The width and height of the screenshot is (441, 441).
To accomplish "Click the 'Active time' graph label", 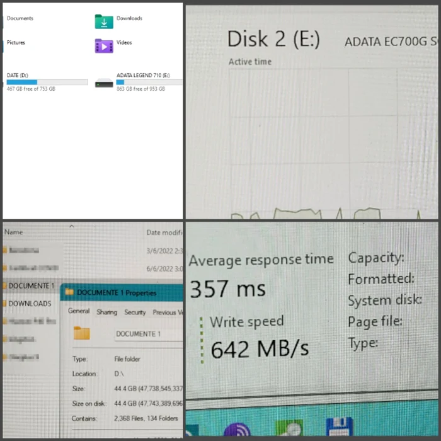I will coord(250,62).
